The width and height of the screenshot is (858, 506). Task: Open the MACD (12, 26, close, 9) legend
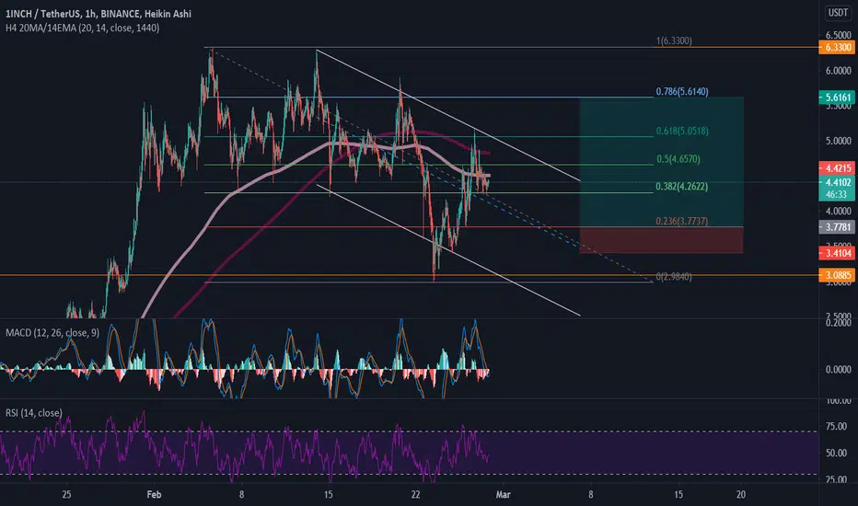[52, 333]
